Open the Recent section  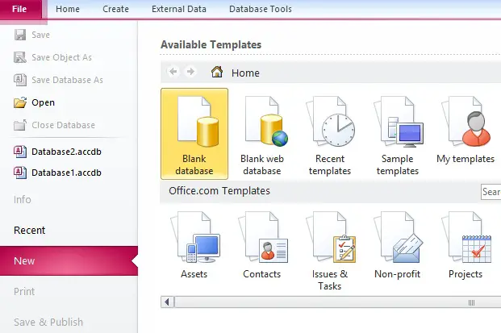click(x=29, y=230)
